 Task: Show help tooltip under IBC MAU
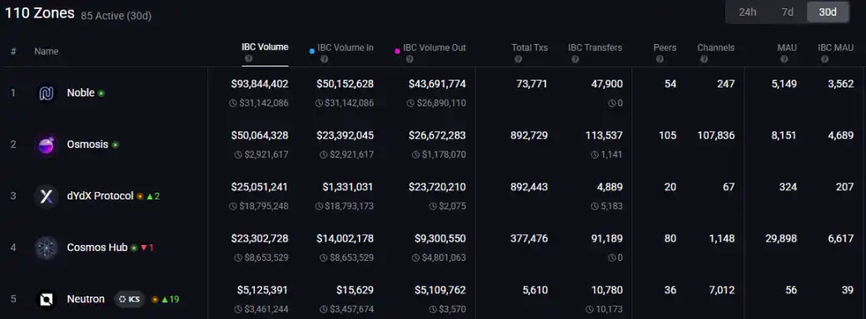(x=824, y=59)
